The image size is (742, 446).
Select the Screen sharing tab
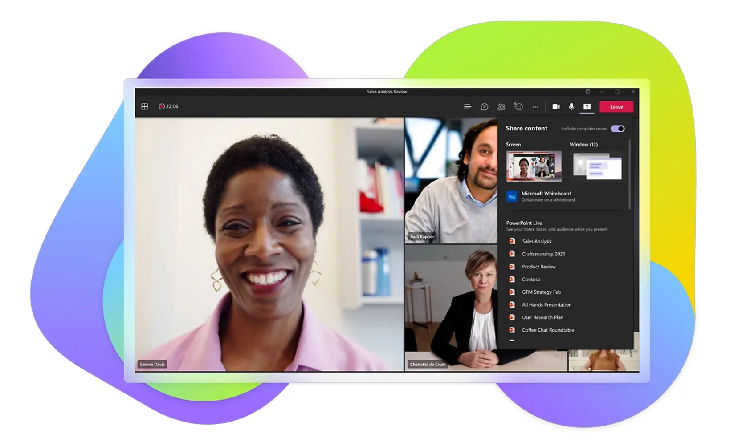click(513, 144)
